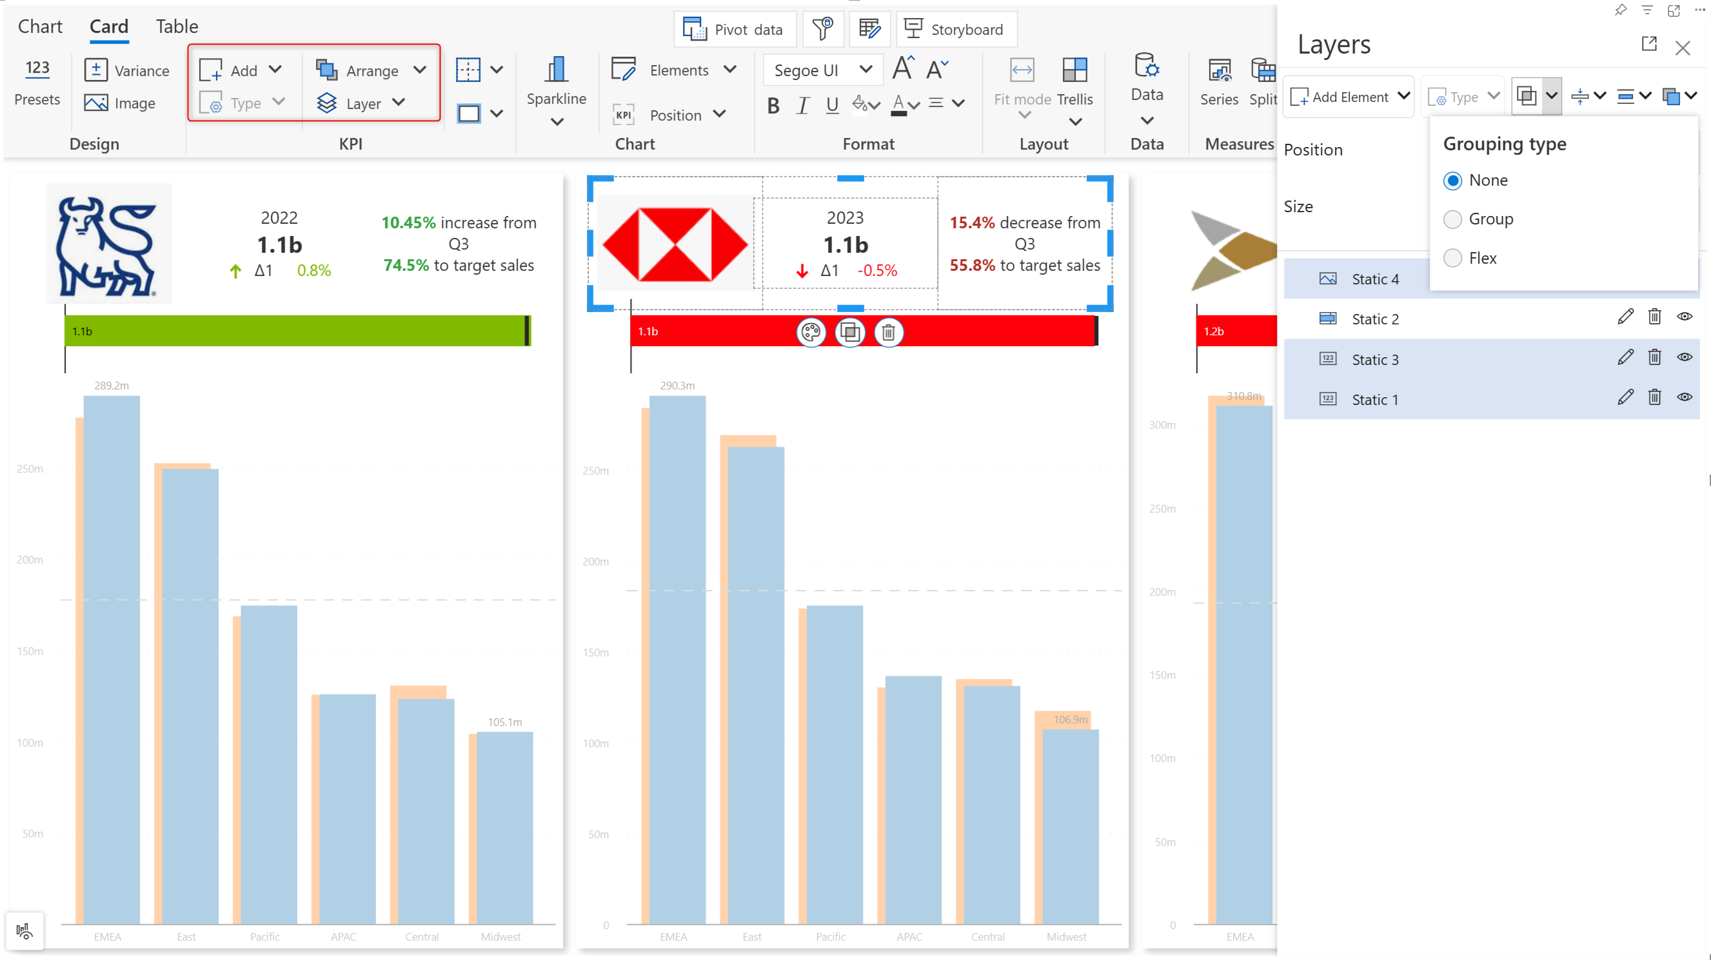
Task: Click the focus mode icon
Action: (x=1674, y=10)
